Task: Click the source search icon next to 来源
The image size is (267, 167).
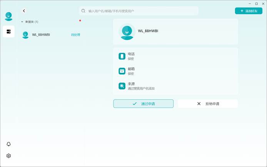Action: (x=122, y=86)
